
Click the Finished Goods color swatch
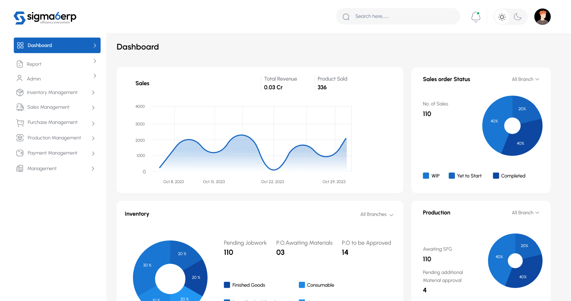coord(227,285)
